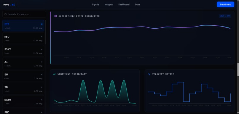Click the '7.4k eng' value on AI
Screen dimensions: 239x114
coord(39,66)
